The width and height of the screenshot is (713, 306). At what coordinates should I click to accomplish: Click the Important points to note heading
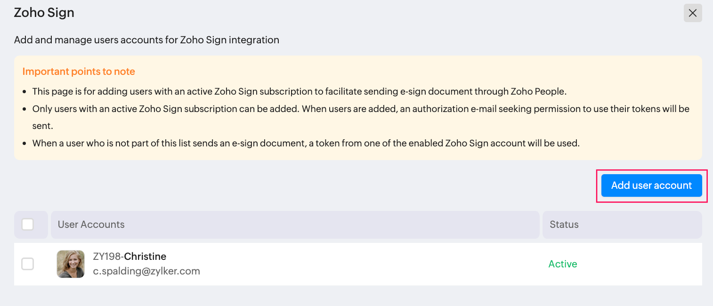pos(79,72)
